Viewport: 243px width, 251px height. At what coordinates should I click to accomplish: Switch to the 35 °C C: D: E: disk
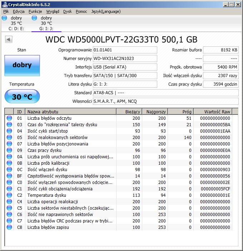16,23
